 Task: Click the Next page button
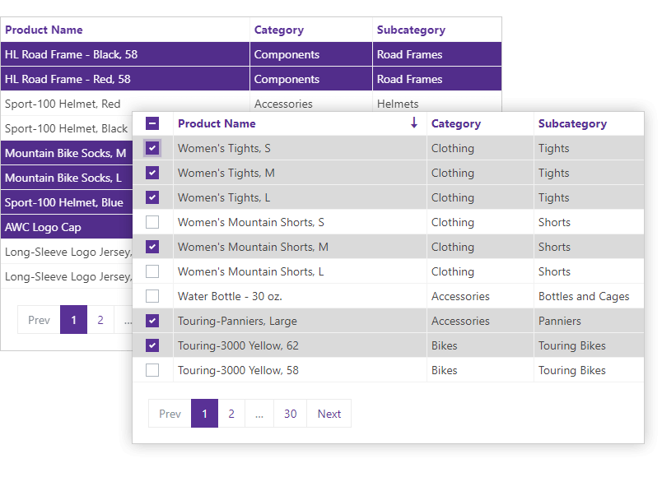coord(329,414)
